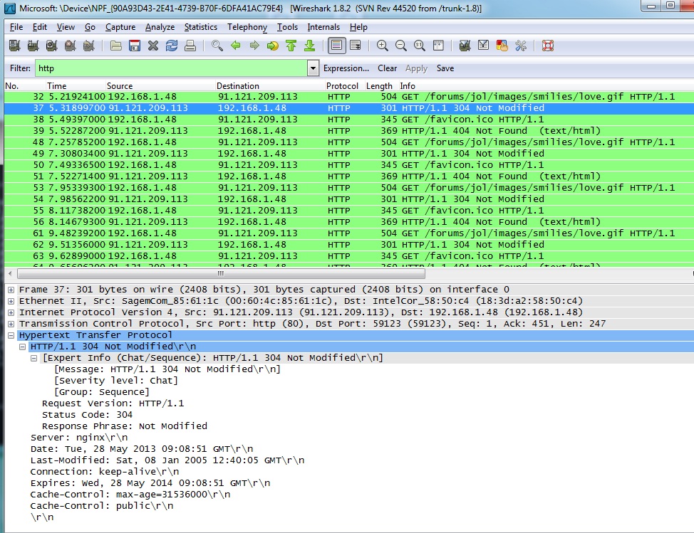Viewport: 694px width, 533px height.
Task: Reset zoom to normal size 1:1
Action: click(x=420, y=46)
